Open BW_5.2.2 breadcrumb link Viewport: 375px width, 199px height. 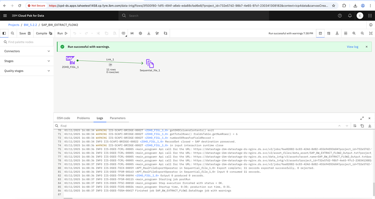(x=30, y=25)
